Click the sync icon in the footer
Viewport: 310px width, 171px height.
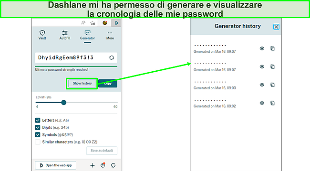[x=113, y=165]
